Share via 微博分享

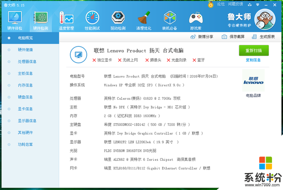(x=202, y=37)
